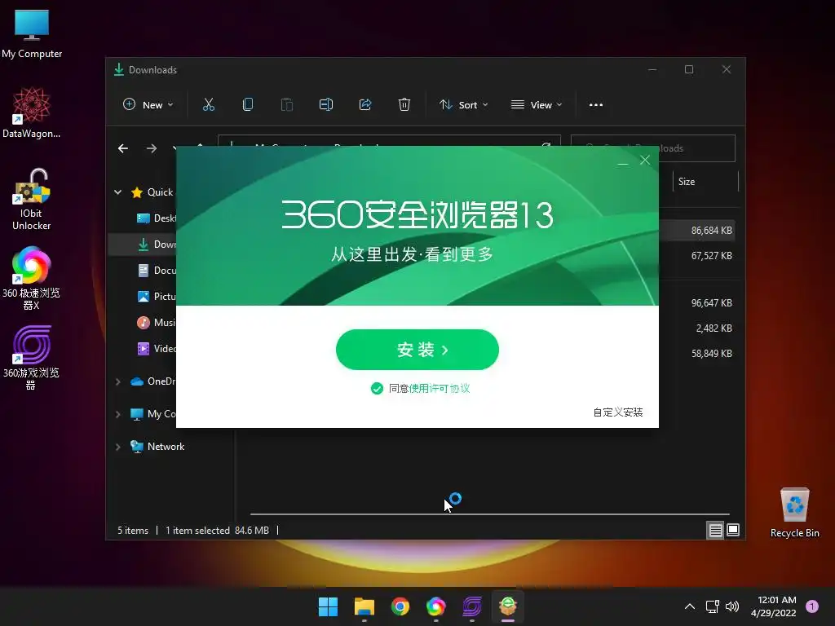Viewport: 835px width, 626px height.
Task: Open 360 game browser from taskbar
Action: [x=472, y=606]
